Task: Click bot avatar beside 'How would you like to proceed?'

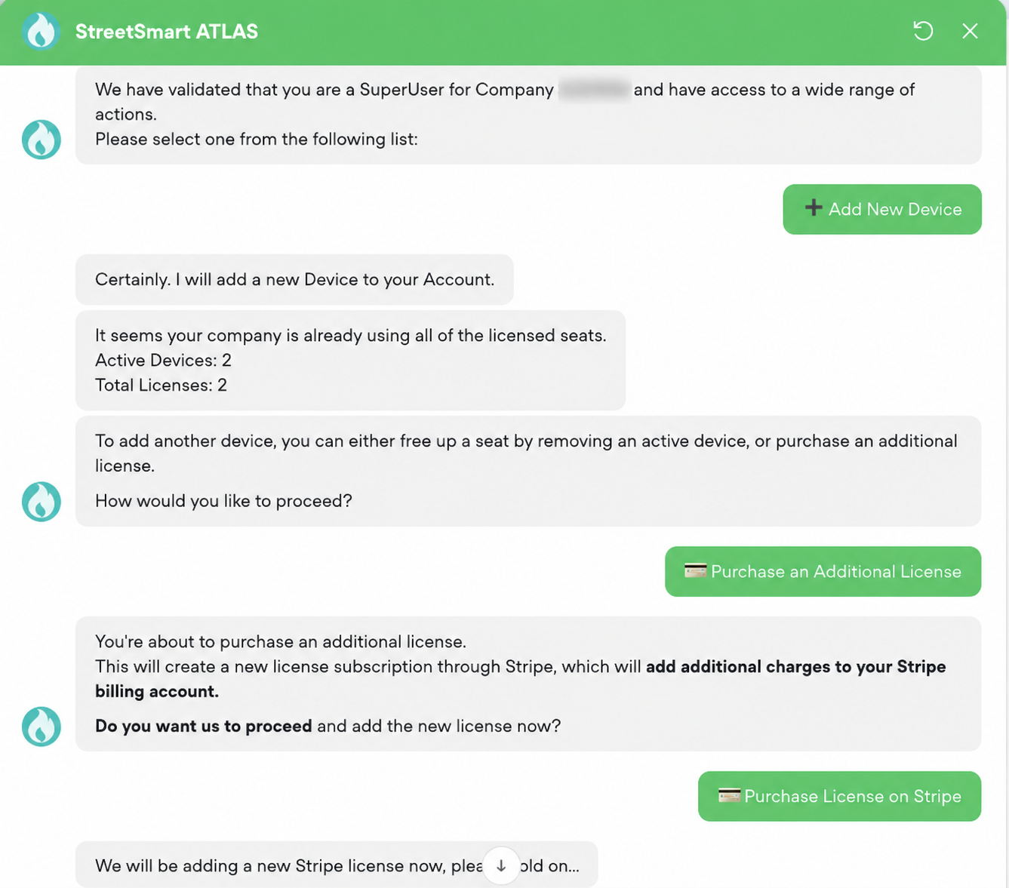Action: [41, 502]
